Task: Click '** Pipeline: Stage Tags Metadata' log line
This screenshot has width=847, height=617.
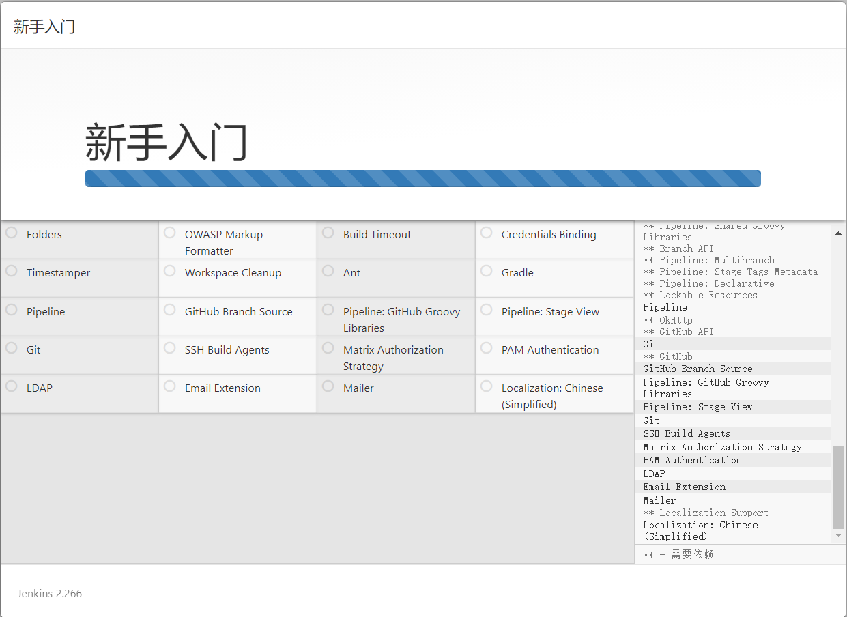Action: [x=730, y=272]
